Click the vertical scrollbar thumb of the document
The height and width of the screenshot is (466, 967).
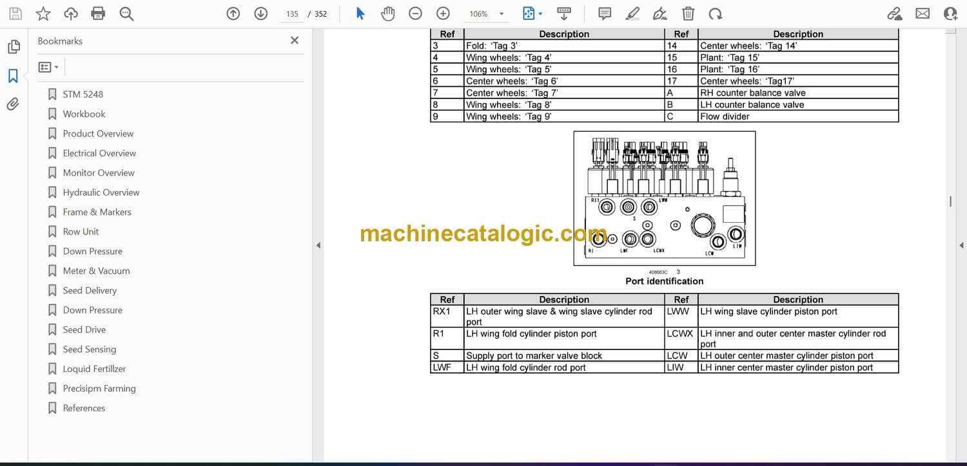tap(950, 201)
